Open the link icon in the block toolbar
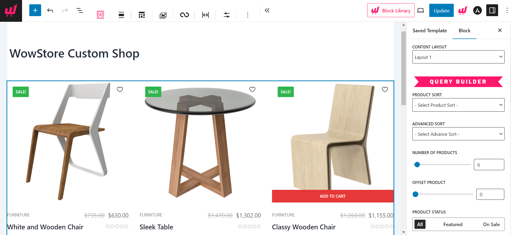Image resolution: width=511 pixels, height=235 pixels. [x=184, y=15]
